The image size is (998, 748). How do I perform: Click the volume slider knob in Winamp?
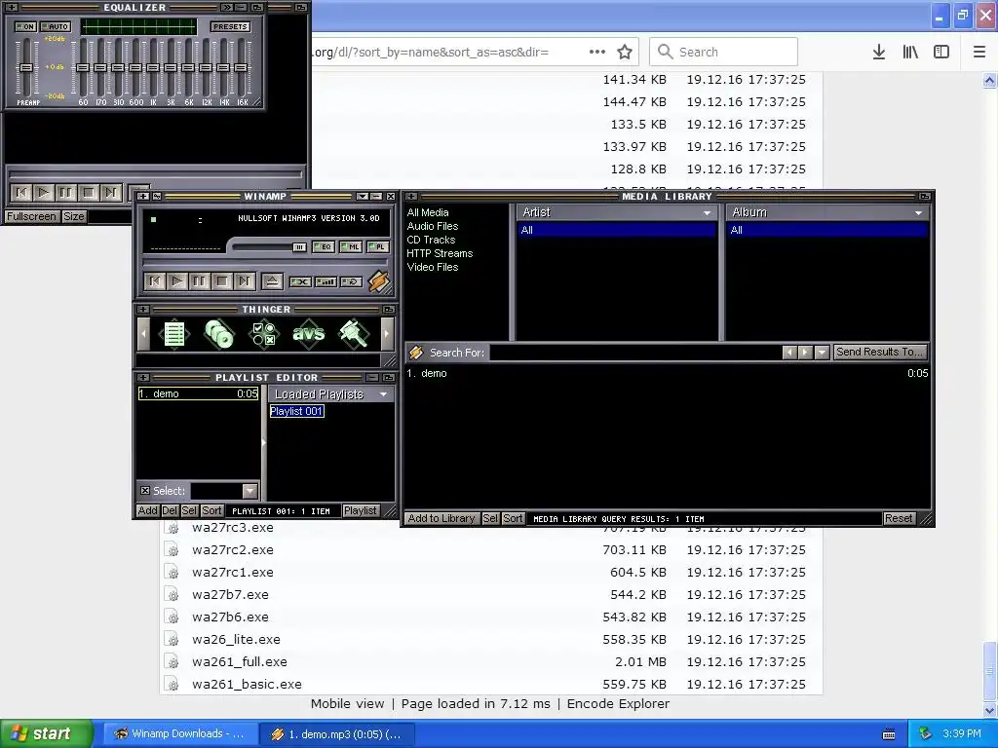click(x=299, y=246)
